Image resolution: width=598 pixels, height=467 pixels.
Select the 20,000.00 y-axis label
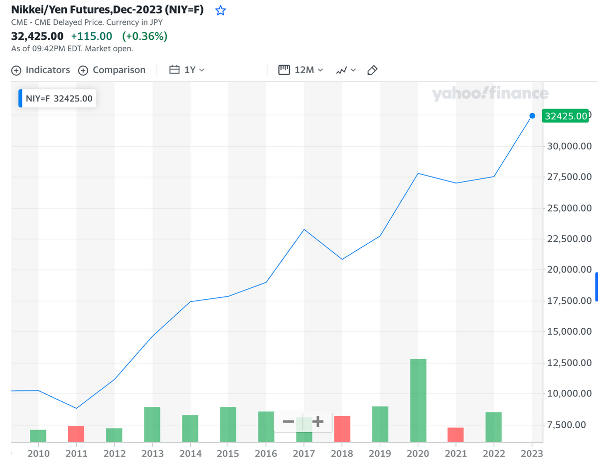point(569,270)
